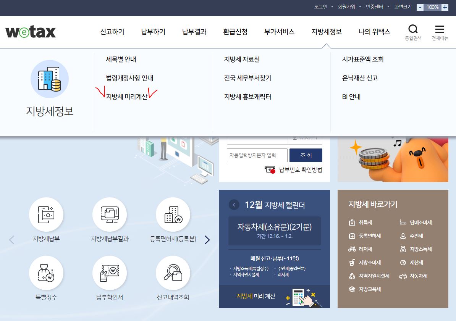The width and height of the screenshot is (456, 321).
Task: Open the previous month arrow on 지방세 캘린더
Action: 234,205
